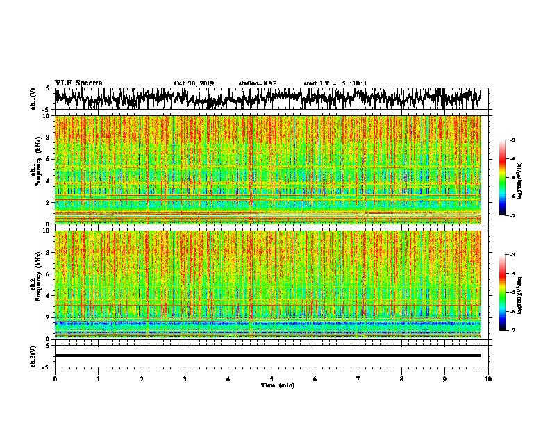Click the '-3' label on ch.2 colorbar

point(512,255)
